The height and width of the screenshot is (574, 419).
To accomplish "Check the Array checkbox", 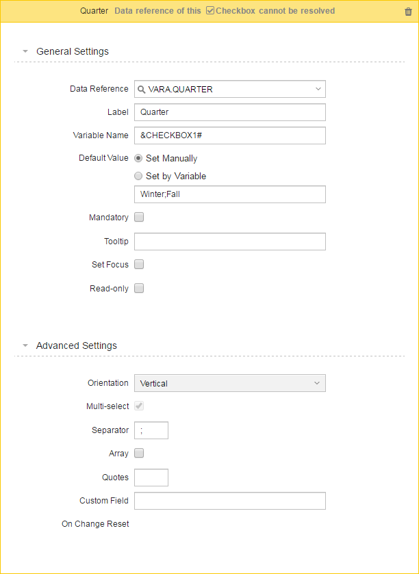I will click(x=139, y=453).
